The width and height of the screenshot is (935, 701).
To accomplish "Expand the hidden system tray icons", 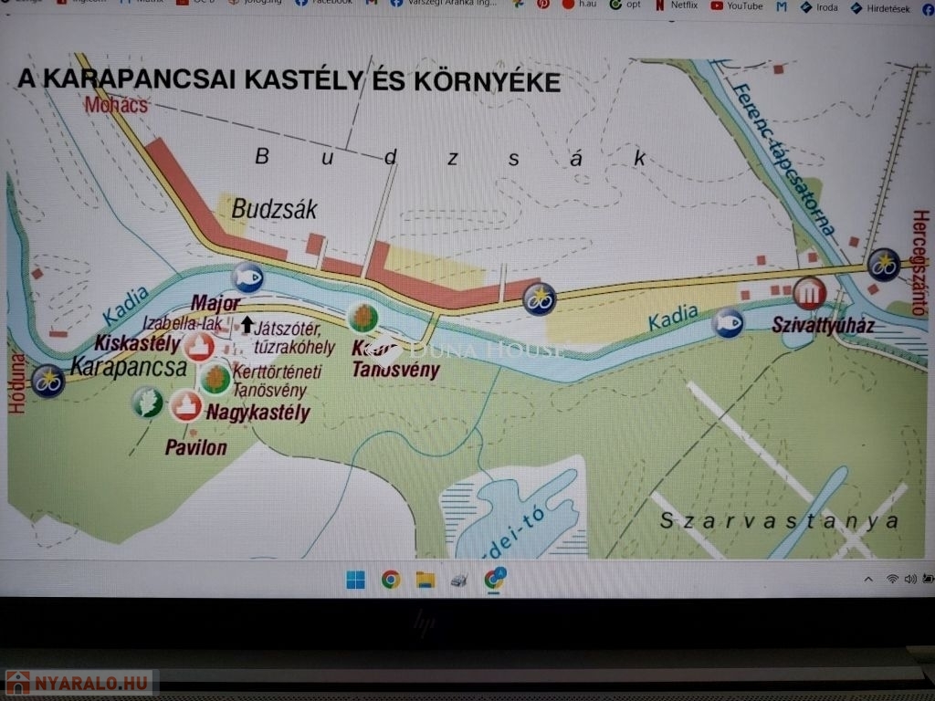I will tap(868, 580).
